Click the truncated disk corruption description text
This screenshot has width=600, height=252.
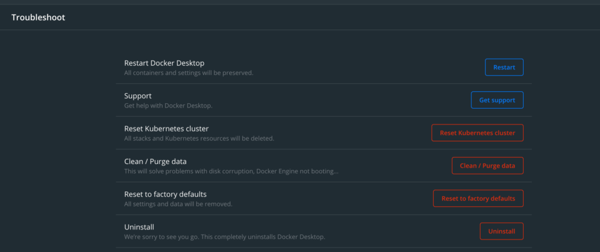click(231, 171)
